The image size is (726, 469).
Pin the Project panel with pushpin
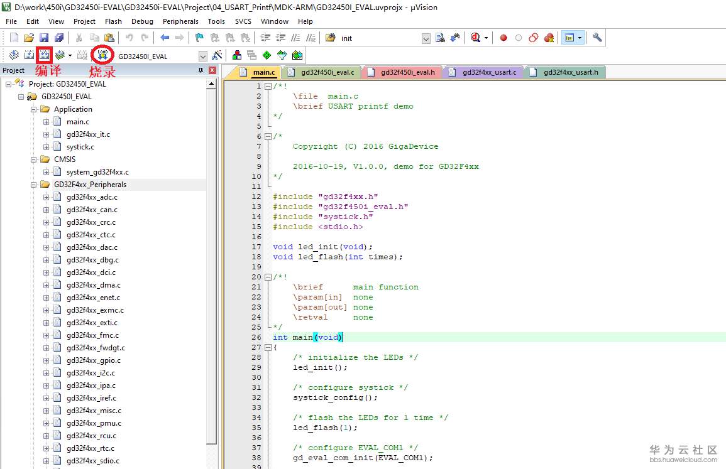[201, 70]
